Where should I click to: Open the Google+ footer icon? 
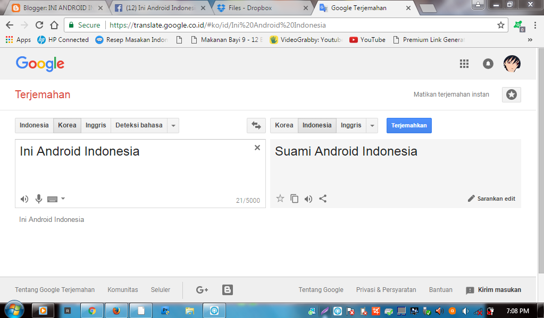point(202,290)
